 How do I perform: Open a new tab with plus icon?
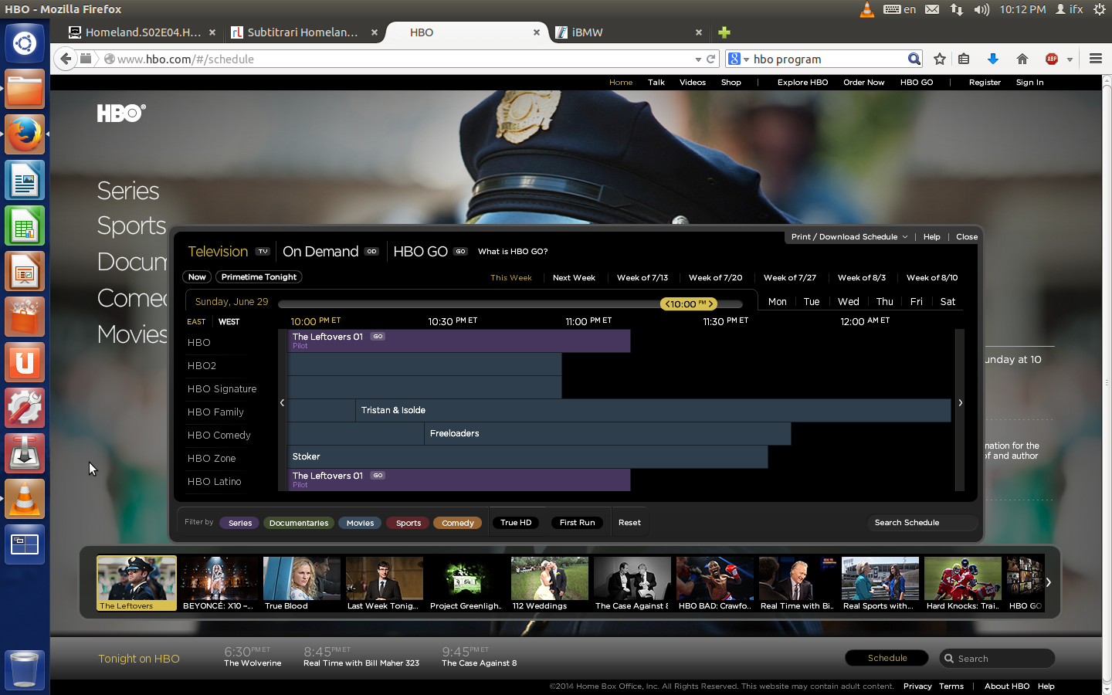724,32
